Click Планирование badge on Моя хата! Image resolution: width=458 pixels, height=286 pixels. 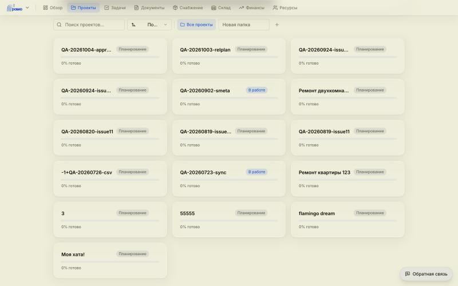click(x=132, y=254)
